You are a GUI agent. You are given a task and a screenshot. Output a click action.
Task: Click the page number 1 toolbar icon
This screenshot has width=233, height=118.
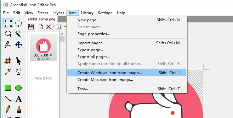59,27
